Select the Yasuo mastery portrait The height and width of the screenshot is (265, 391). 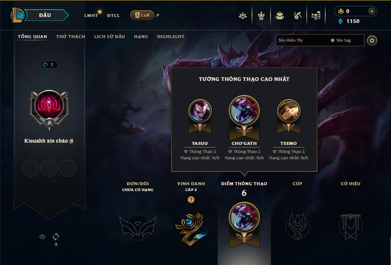pyautogui.click(x=200, y=111)
